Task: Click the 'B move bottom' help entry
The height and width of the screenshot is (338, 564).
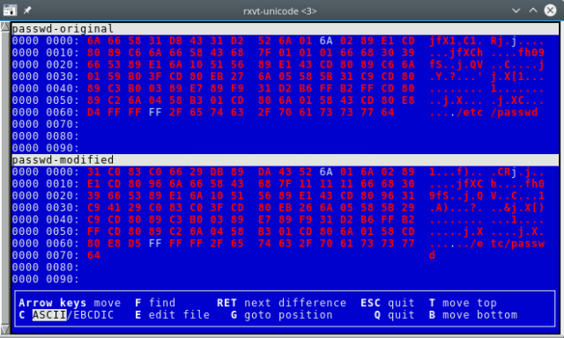Action: [x=473, y=315]
